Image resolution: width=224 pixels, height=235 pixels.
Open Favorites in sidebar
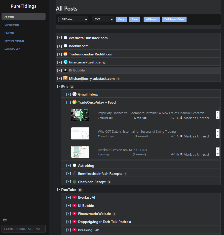[9, 33]
